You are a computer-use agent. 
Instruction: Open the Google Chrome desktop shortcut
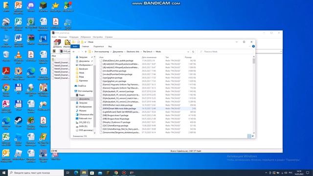[6, 89]
